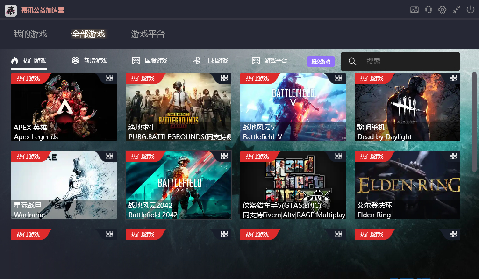Viewport: 479px width, 279px height.
Task: Open the Dead by Daylight game thumbnail
Action: [x=407, y=107]
